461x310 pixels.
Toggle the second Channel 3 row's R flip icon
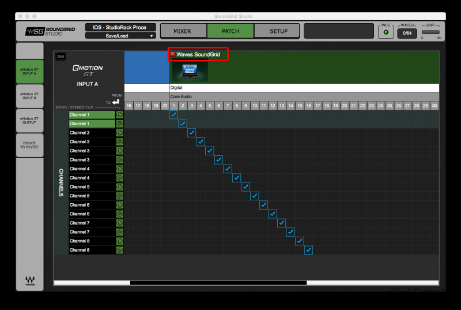coord(120,160)
